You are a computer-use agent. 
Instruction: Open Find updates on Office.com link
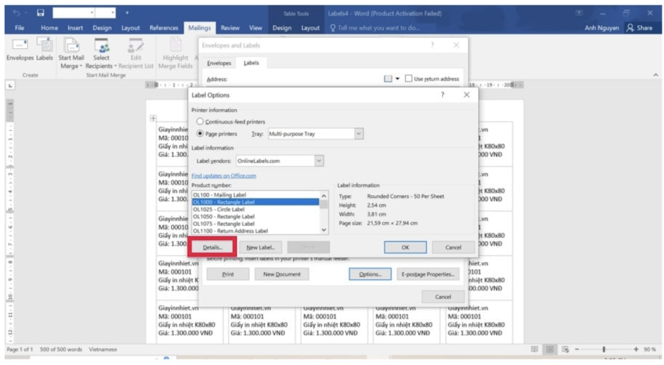(x=224, y=176)
